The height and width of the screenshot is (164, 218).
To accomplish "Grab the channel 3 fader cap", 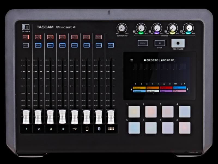I will pyautogui.click(x=50, y=117).
